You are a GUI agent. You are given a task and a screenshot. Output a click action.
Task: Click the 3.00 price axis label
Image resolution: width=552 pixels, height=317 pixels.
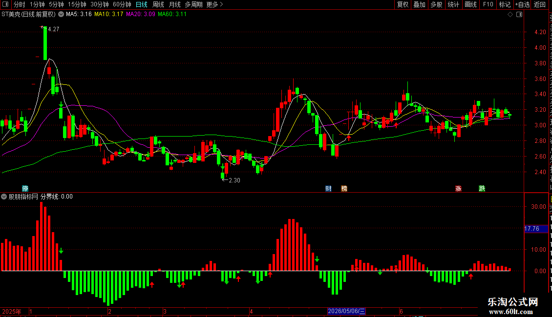[x=540, y=125]
